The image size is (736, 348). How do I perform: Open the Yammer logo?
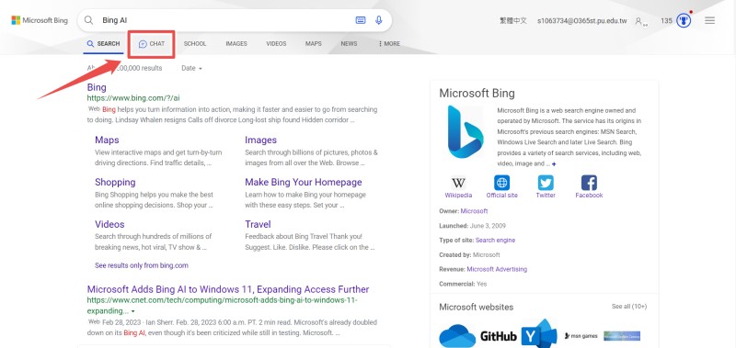[539, 334]
